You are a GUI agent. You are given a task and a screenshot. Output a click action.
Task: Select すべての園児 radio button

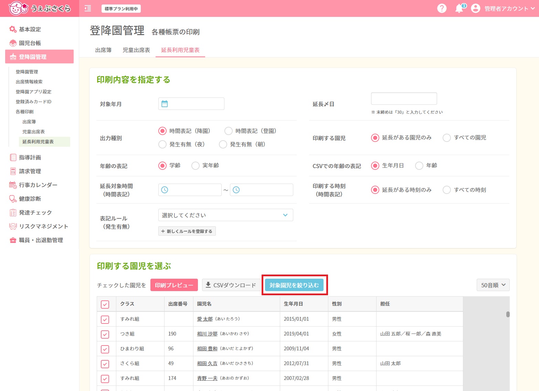[446, 138]
